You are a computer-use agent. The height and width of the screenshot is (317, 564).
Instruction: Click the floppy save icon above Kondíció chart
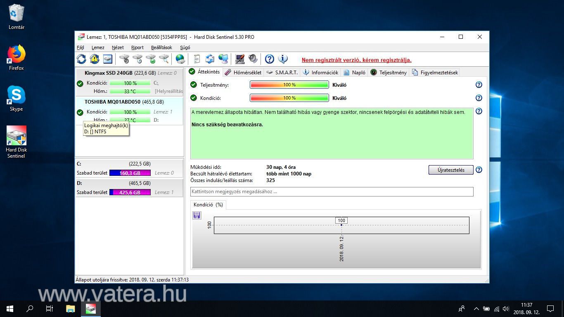pos(197,215)
